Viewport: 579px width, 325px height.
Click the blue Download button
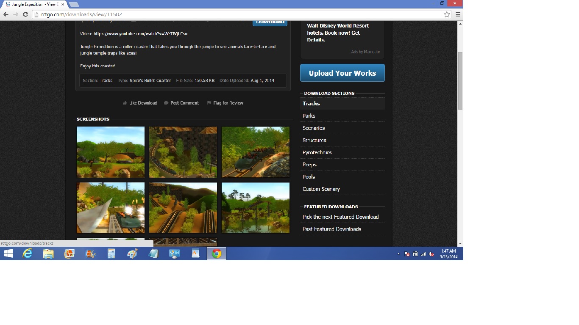click(270, 22)
